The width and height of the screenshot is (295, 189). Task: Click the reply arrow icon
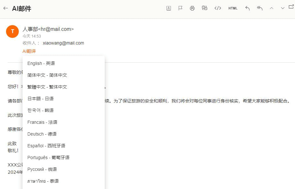tap(248, 8)
